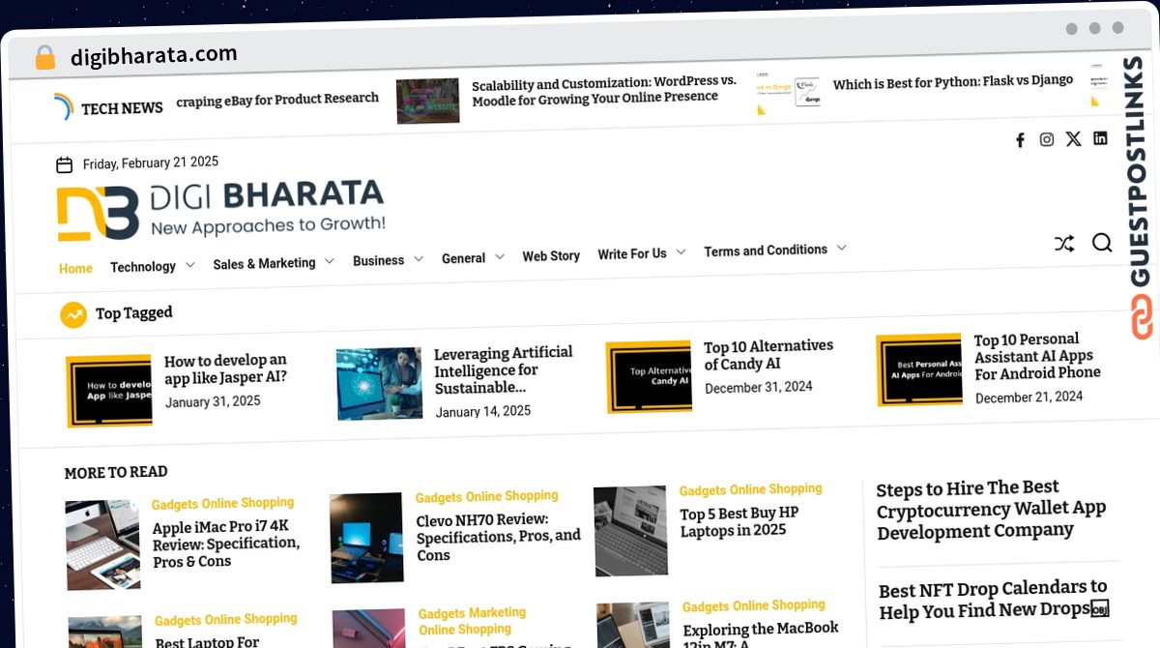
Task: Expand the Business menu chevron
Action: point(418,259)
